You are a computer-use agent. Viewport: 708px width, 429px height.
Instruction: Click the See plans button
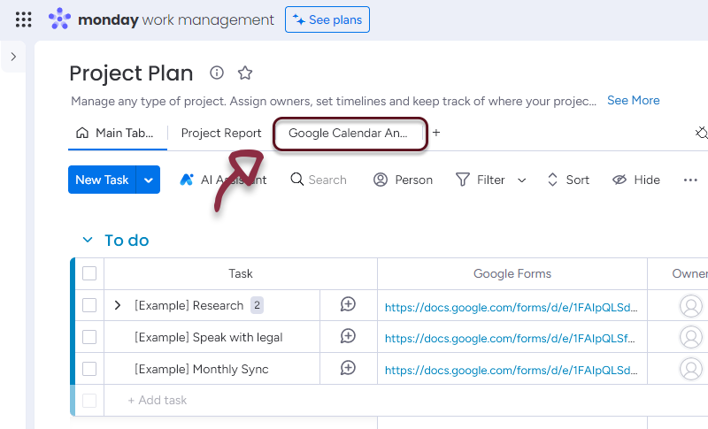click(327, 19)
